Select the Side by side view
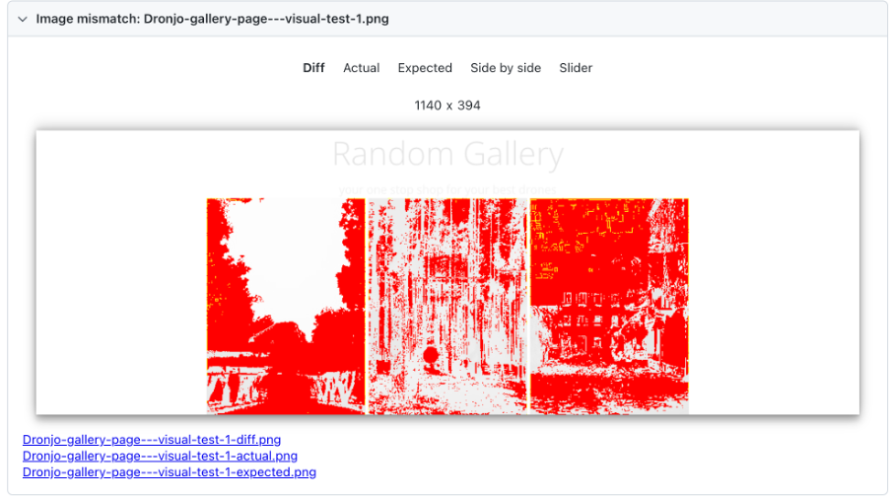891x499 pixels. click(506, 68)
